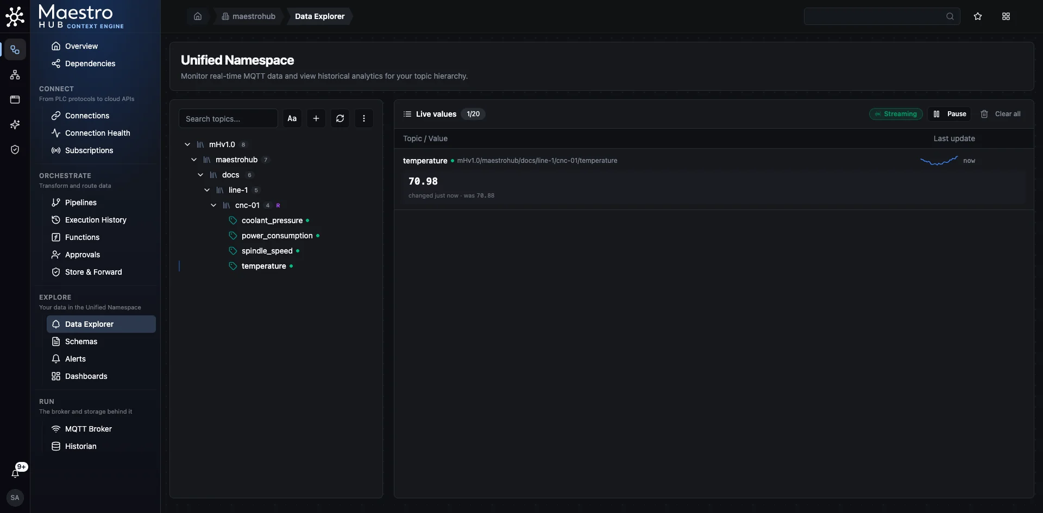Click the favorite star icon in header

click(x=978, y=16)
